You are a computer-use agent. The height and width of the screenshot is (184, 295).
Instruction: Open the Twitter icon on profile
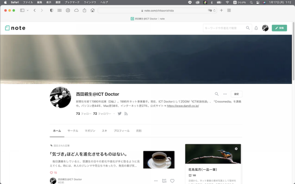click(x=119, y=114)
